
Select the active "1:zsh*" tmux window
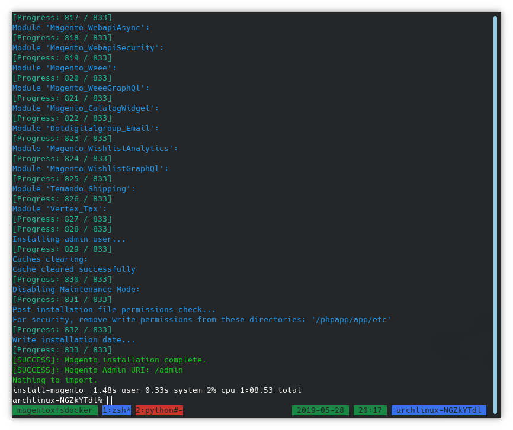click(116, 410)
